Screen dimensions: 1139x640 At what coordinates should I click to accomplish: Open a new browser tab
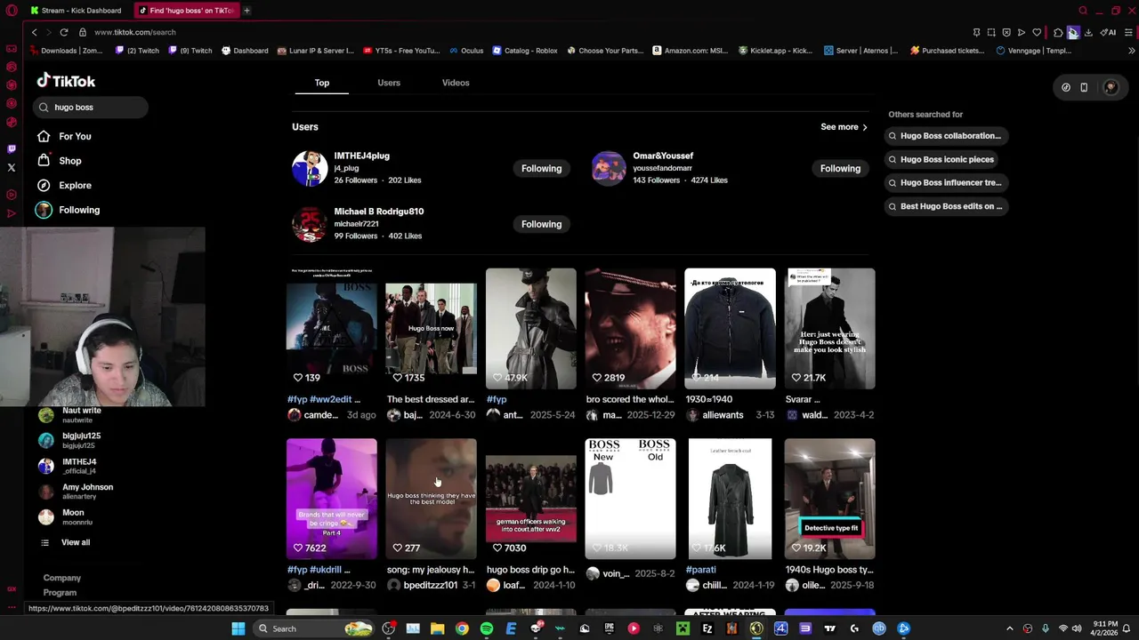coord(246,11)
